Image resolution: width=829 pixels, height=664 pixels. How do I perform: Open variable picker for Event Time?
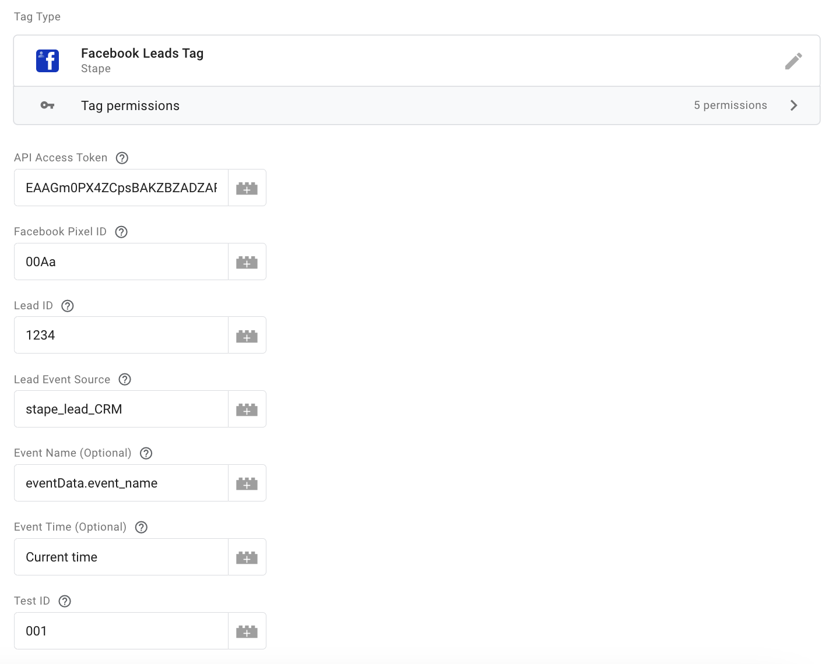point(247,557)
